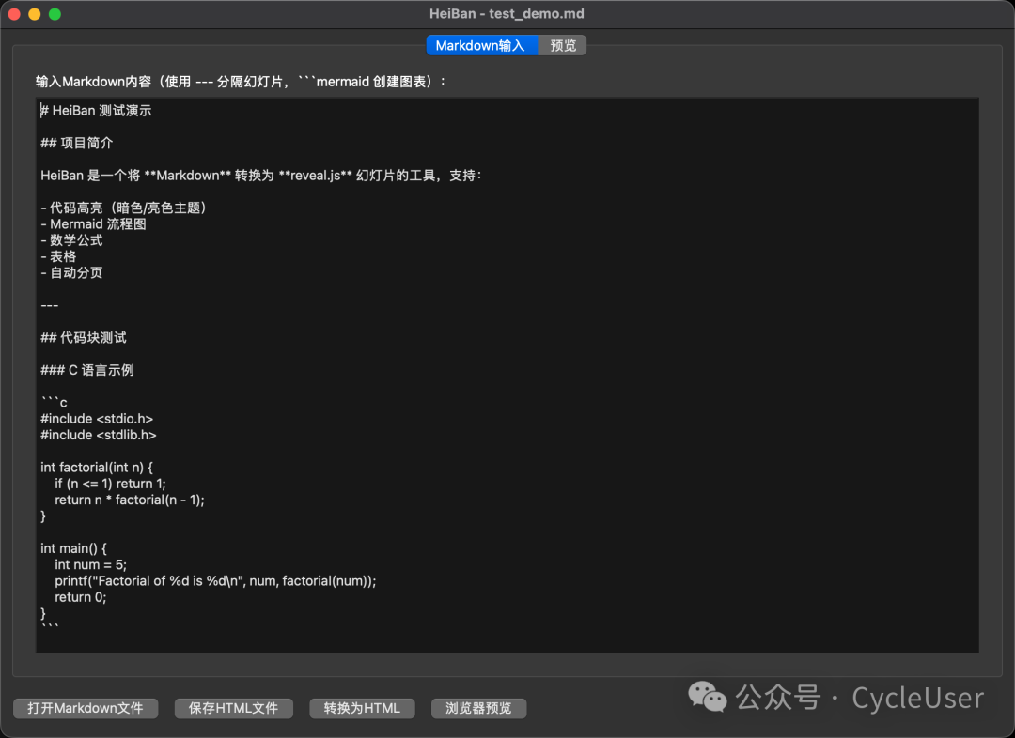The width and height of the screenshot is (1015, 738).
Task: Click the 'return 0;' line
Action: (80, 597)
